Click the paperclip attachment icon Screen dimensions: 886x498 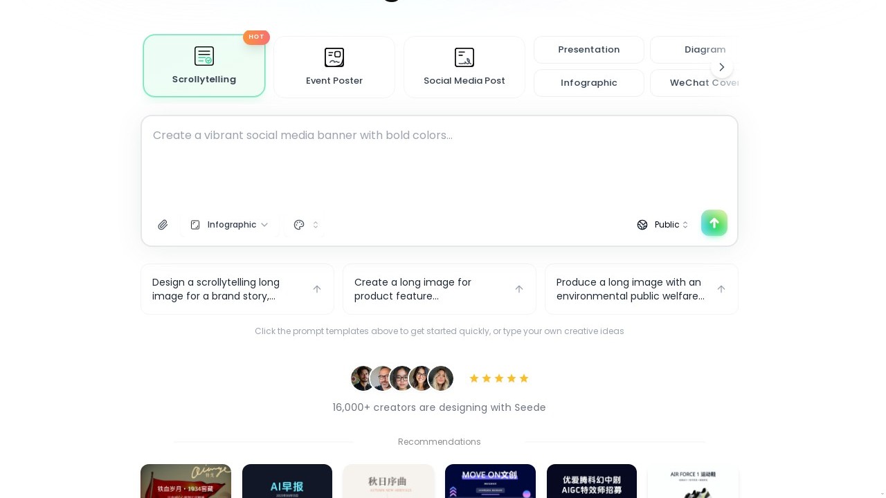coord(163,225)
